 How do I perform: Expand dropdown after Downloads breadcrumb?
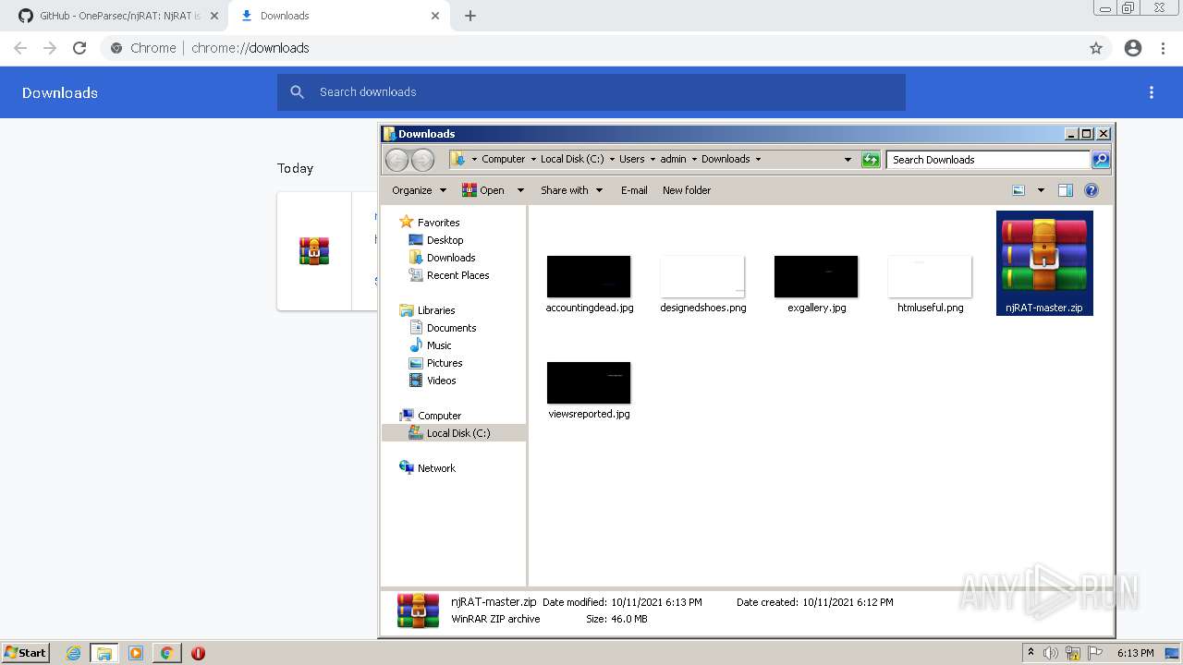pos(758,159)
